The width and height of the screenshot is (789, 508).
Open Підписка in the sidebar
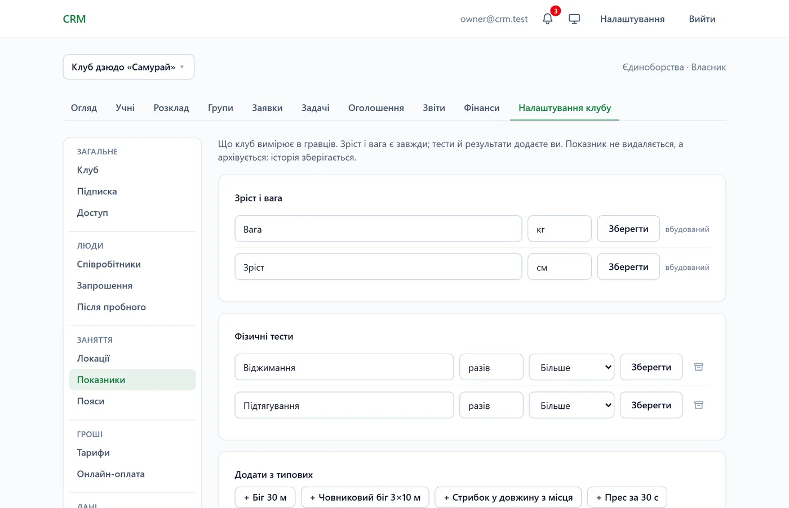click(132, 191)
